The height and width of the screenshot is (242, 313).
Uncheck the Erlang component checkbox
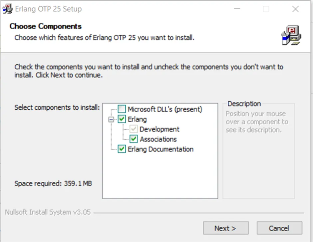[x=122, y=119]
